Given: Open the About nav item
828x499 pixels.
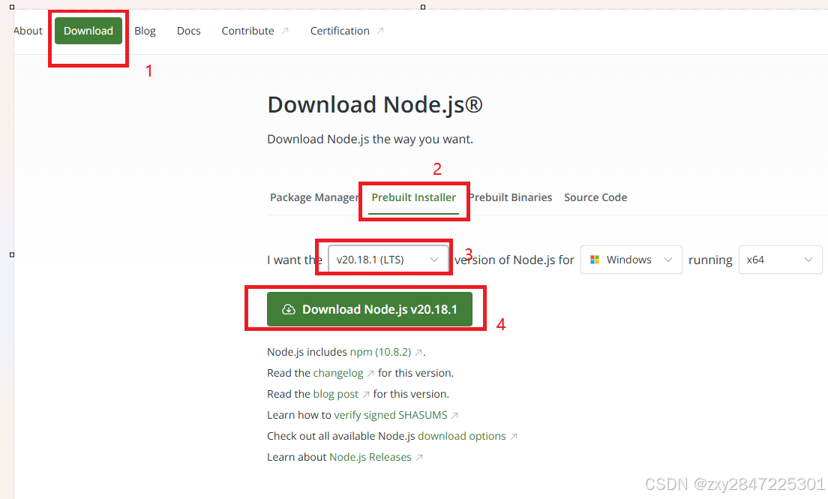Looking at the screenshot, I should click(28, 31).
